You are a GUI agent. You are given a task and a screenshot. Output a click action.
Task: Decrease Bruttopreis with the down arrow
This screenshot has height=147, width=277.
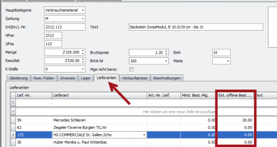point(166,54)
